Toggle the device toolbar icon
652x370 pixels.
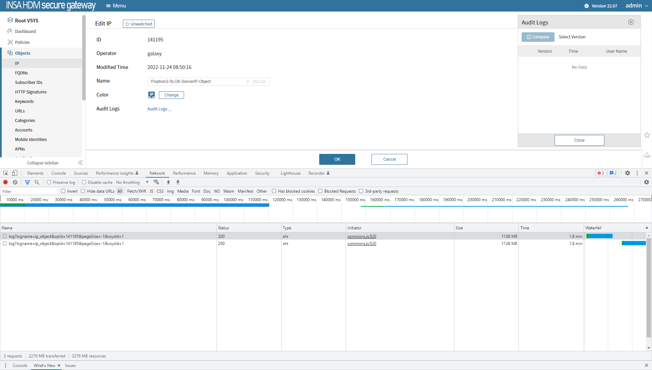coord(15,173)
